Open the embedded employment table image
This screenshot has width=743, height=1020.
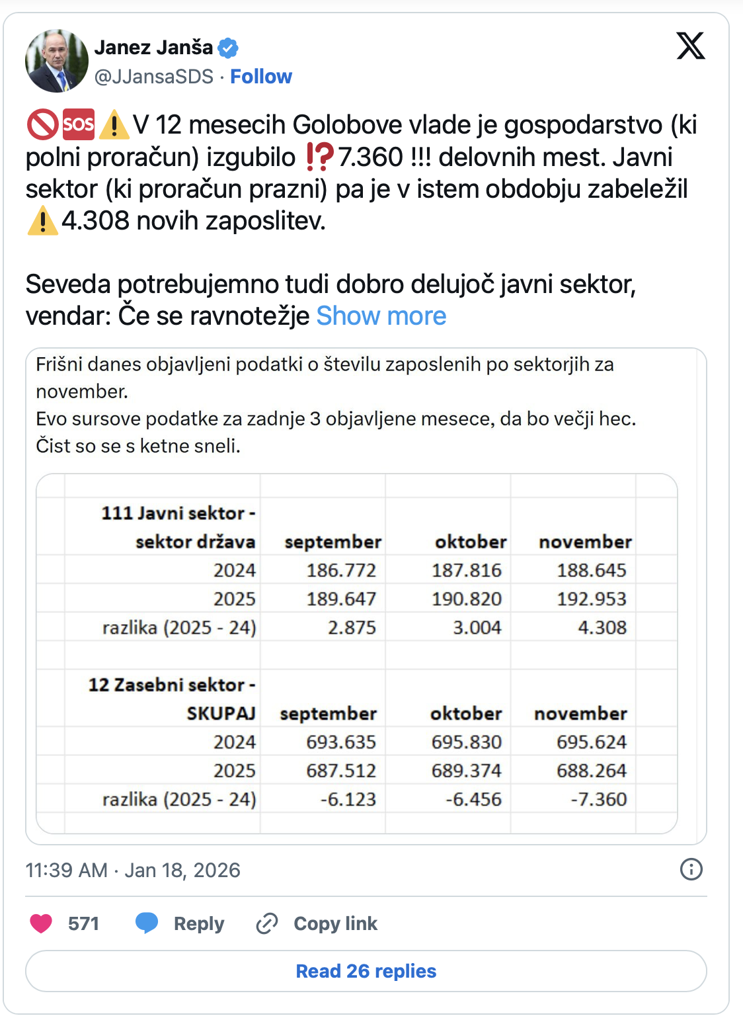pos(357,654)
